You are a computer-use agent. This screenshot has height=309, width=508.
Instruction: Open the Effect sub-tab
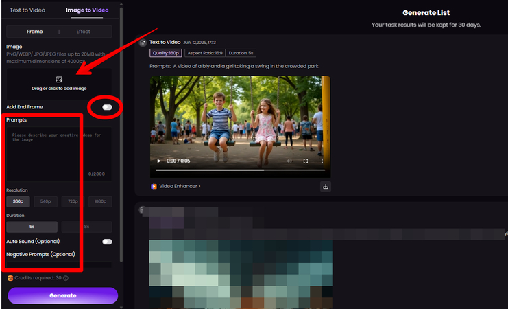tap(83, 32)
